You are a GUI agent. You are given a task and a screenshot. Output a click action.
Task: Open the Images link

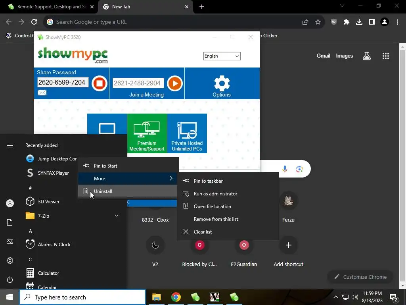click(345, 56)
